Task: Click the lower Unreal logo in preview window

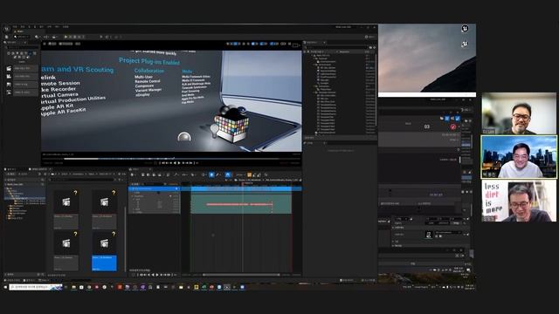Action: click(465, 44)
